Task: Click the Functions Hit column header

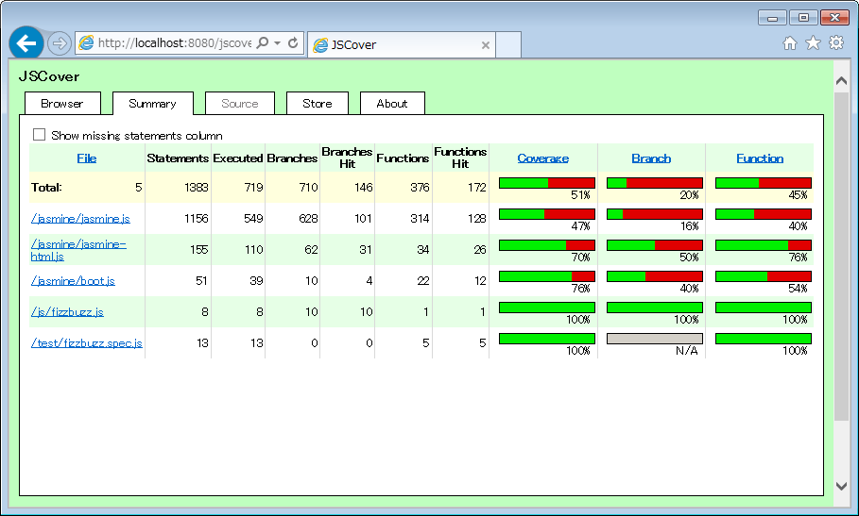Action: point(460,158)
